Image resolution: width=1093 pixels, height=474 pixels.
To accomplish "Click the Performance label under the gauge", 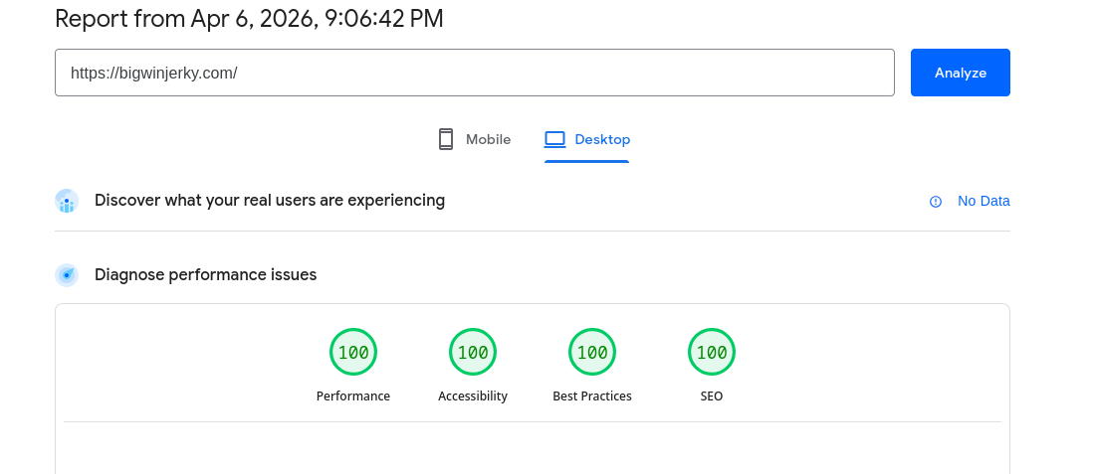I will tap(353, 396).
